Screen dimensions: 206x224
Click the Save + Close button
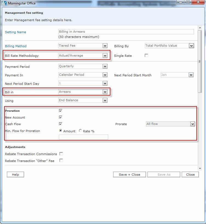129,175
